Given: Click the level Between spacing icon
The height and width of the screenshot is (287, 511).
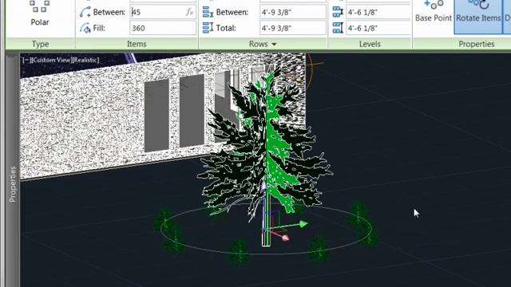Looking at the screenshot, I should point(338,12).
